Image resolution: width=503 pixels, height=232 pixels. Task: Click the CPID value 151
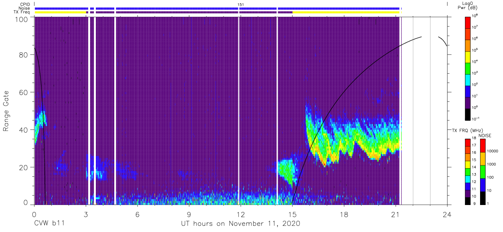[x=241, y=5]
